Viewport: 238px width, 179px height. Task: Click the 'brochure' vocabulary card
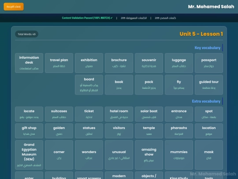click(119, 63)
